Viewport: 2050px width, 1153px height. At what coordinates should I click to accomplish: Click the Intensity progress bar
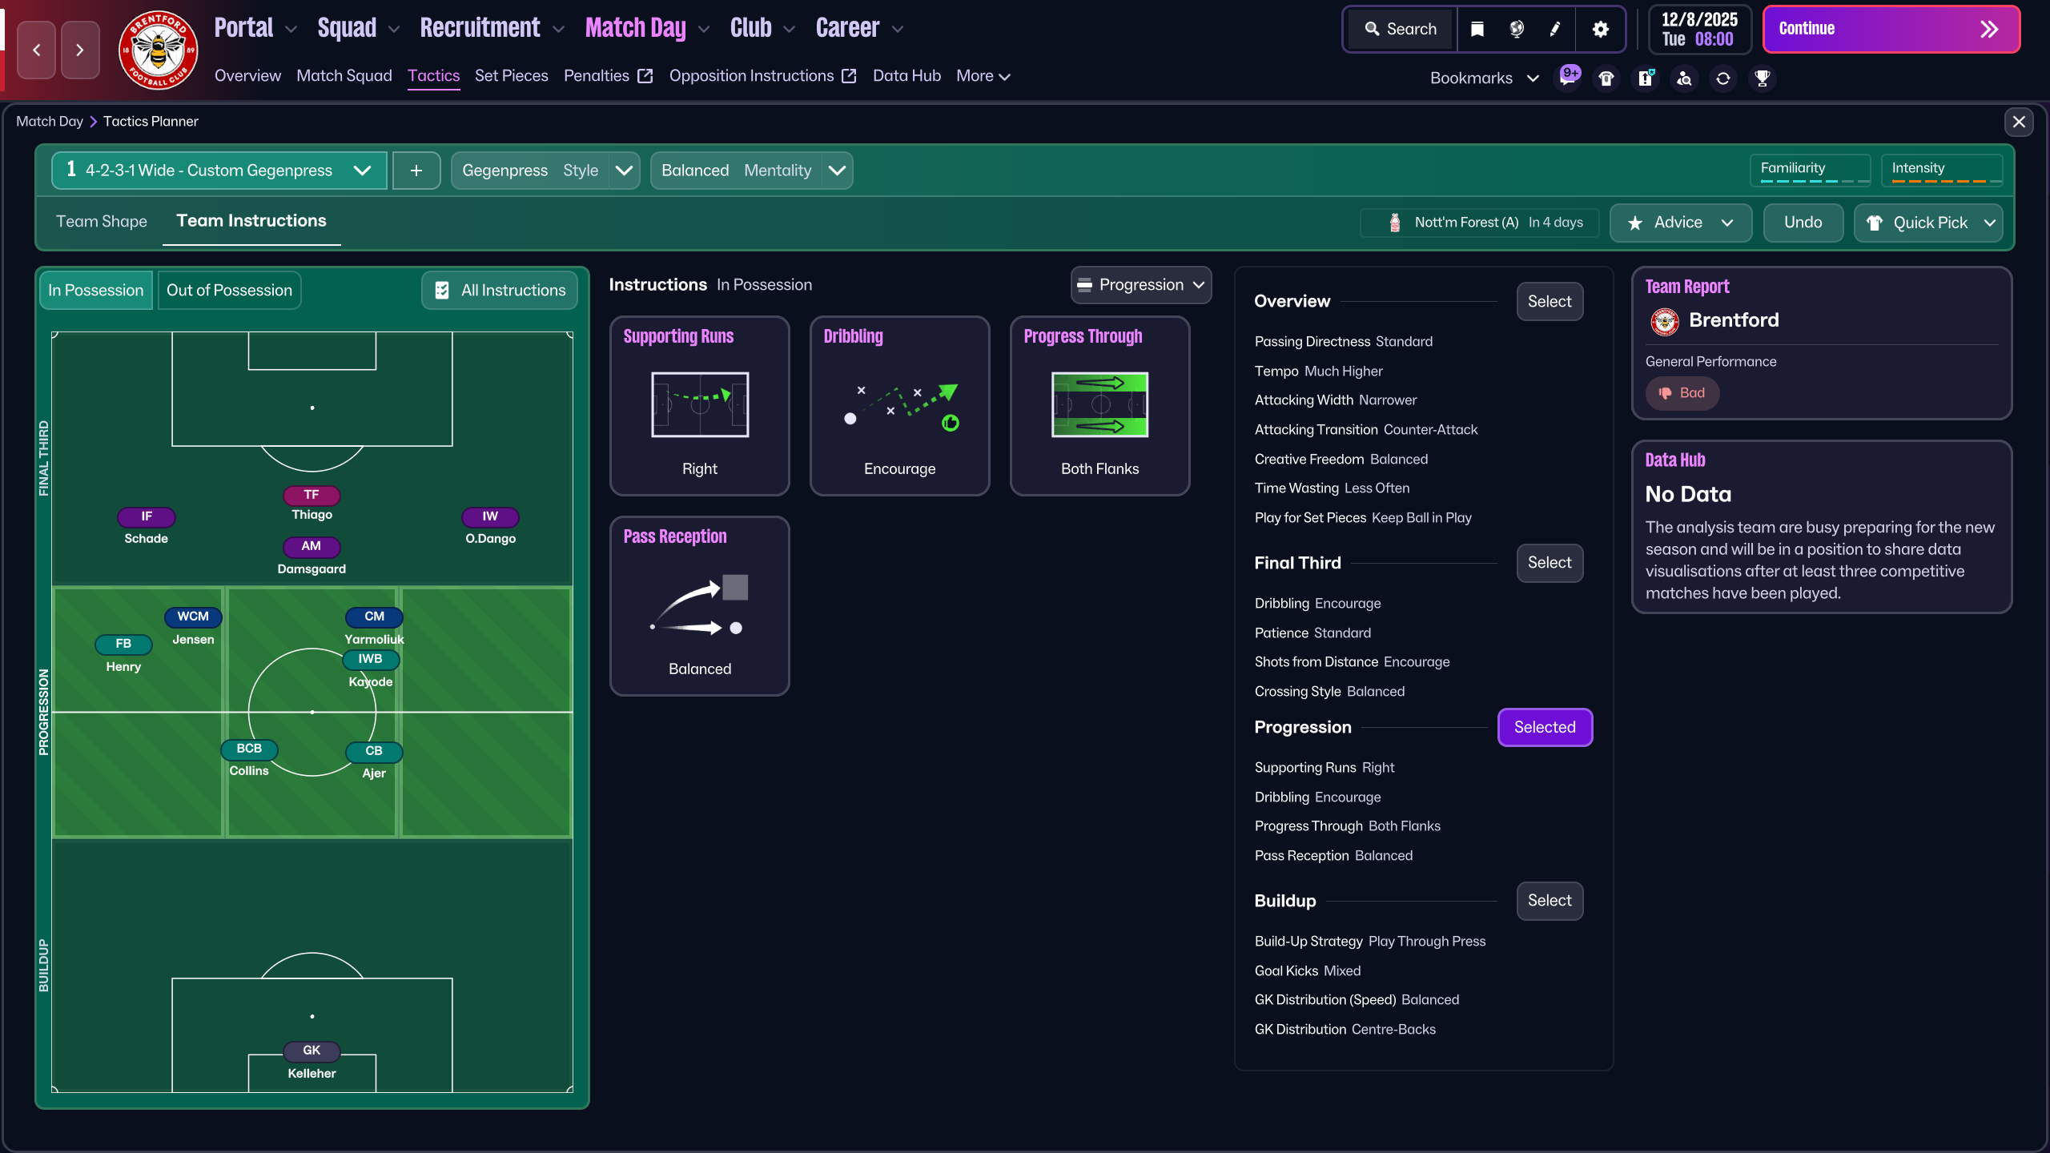(x=1941, y=171)
